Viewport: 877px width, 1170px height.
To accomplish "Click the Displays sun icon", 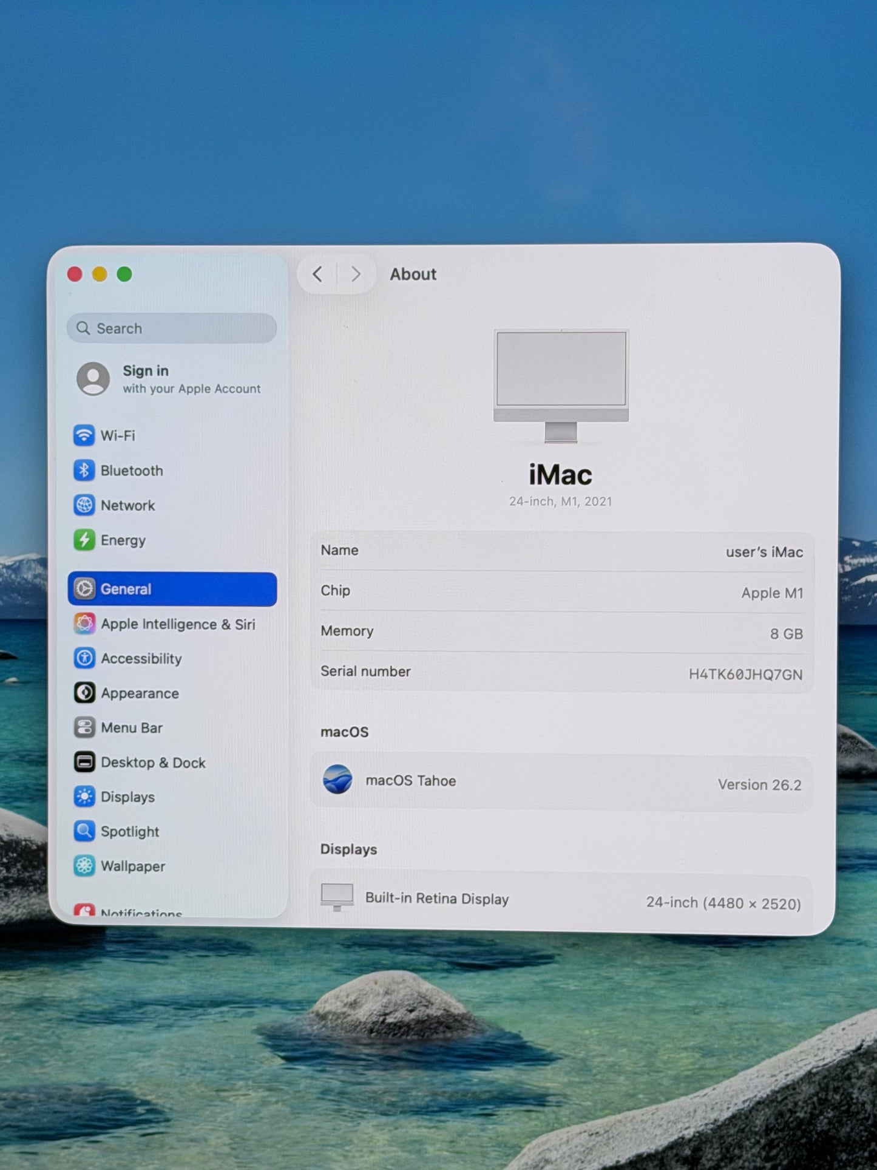I will click(84, 797).
